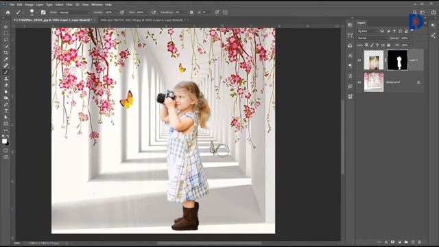The height and width of the screenshot is (247, 439).
Task: Switch to second document tab
Action: (x=143, y=20)
